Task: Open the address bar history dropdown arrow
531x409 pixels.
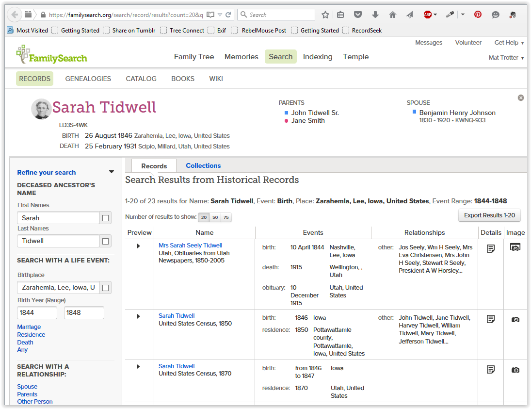Action: [220, 15]
